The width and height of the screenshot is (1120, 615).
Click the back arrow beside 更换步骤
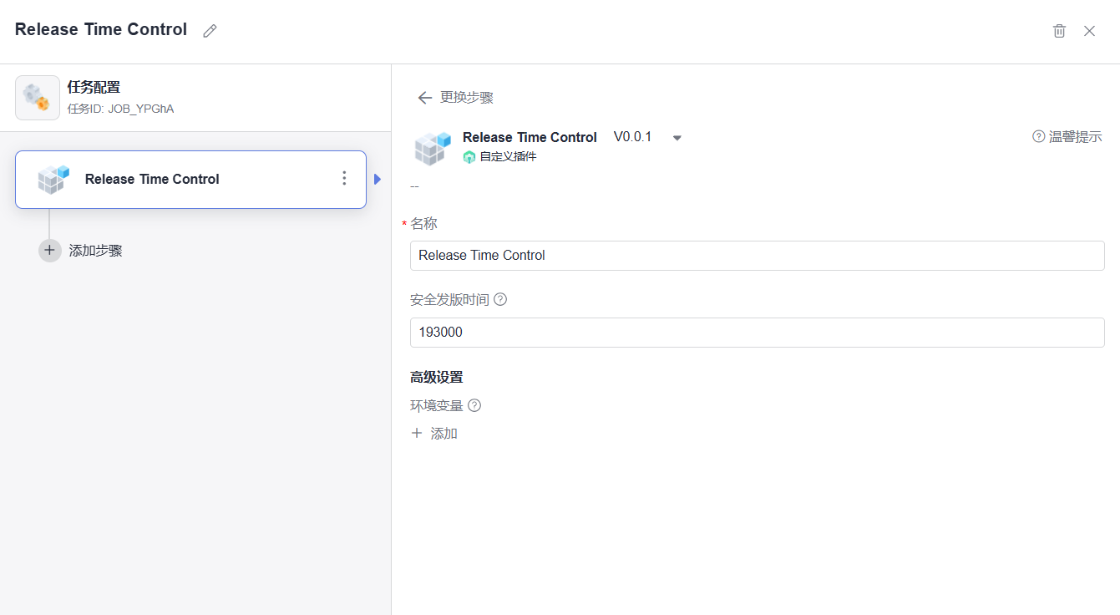coord(424,98)
